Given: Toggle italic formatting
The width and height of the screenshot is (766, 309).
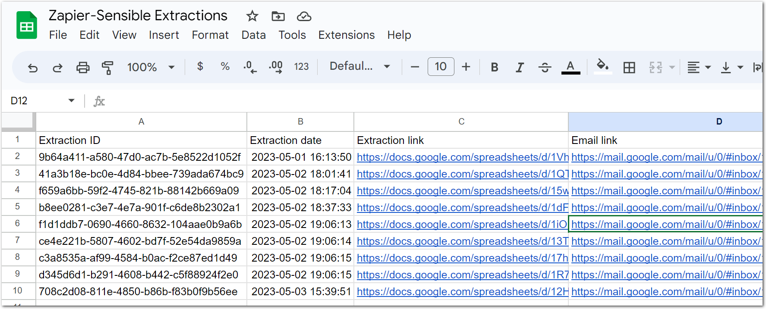Looking at the screenshot, I should click(x=520, y=67).
